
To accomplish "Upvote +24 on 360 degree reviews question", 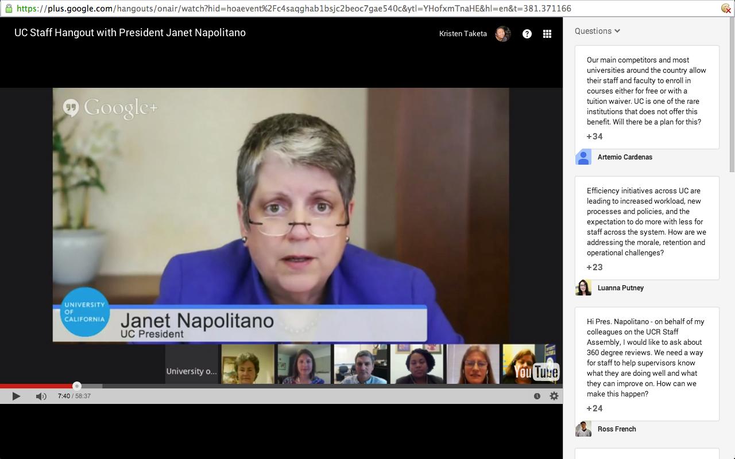I will coord(594,409).
